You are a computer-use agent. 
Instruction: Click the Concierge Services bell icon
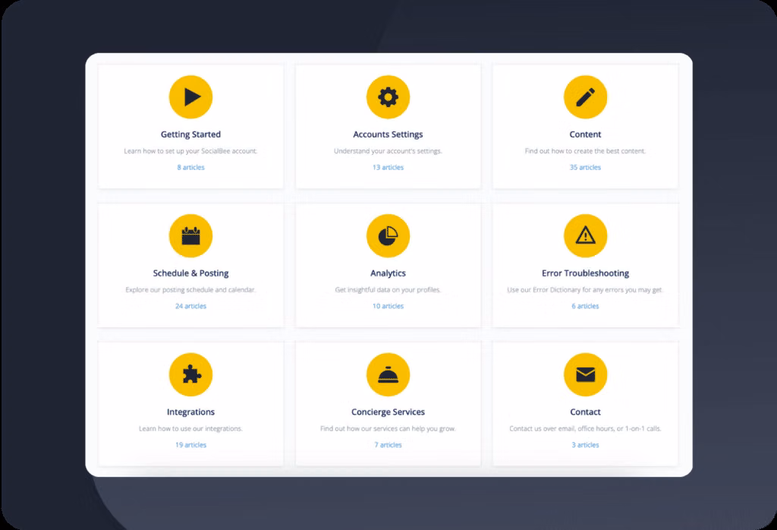pos(388,375)
